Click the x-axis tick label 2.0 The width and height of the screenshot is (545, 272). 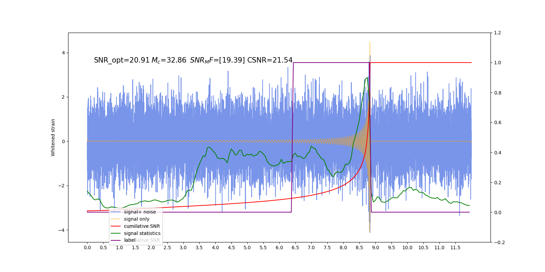coord(151,248)
